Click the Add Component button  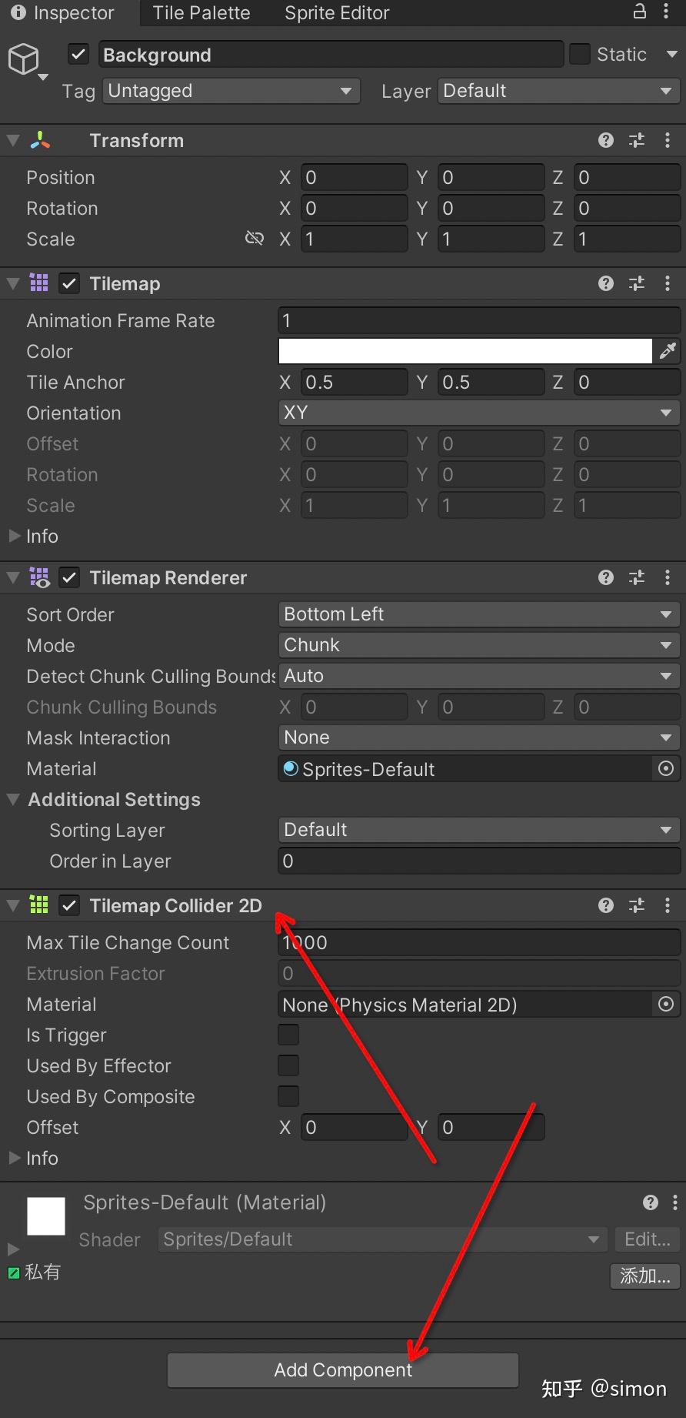click(343, 1370)
